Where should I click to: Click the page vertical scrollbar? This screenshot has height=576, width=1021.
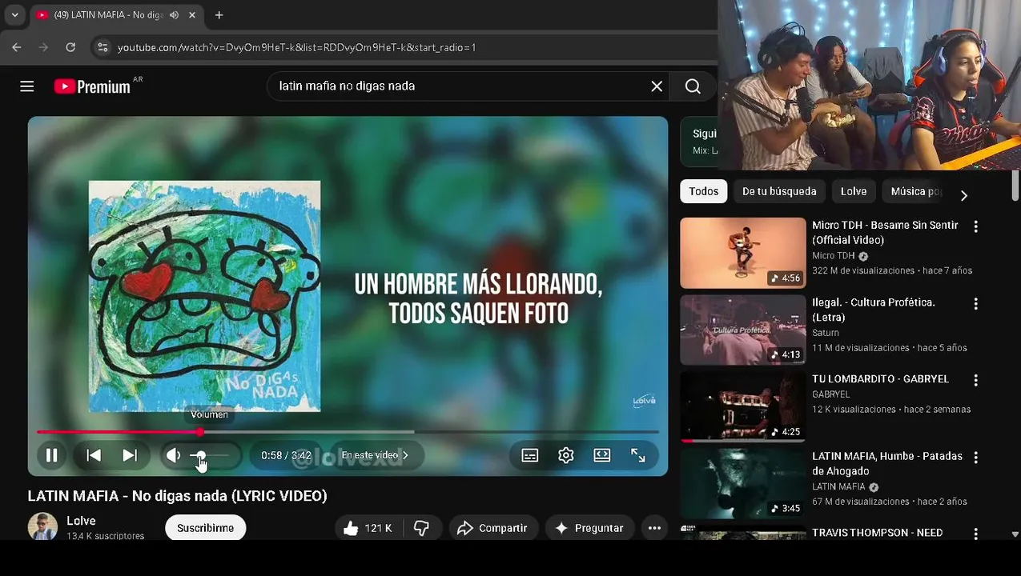1015,186
